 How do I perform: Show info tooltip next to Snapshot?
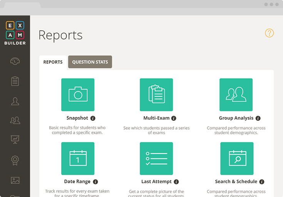93,119
